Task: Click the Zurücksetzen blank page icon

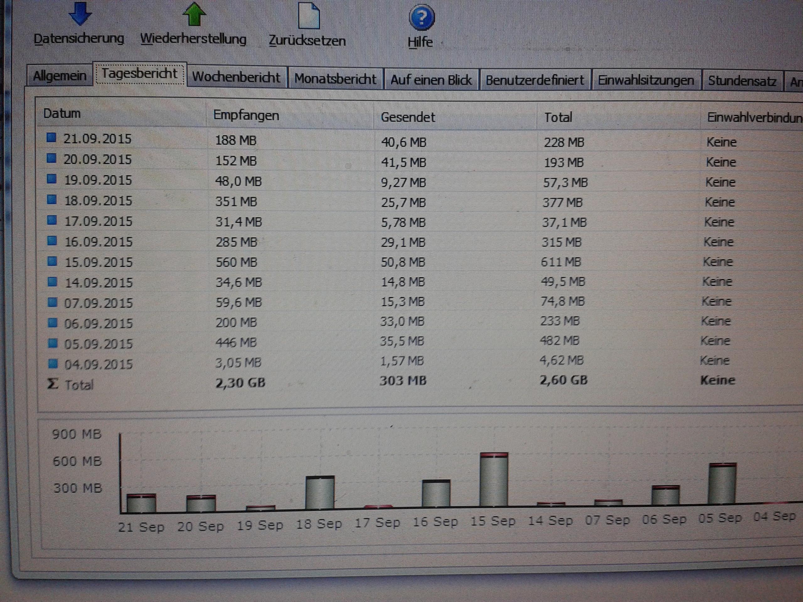Action: click(308, 16)
